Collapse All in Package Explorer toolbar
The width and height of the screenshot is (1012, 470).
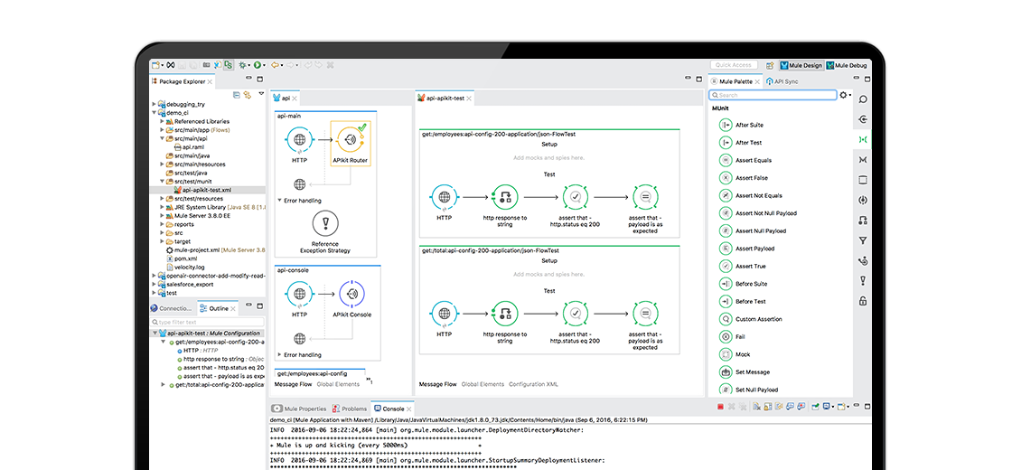point(236,95)
